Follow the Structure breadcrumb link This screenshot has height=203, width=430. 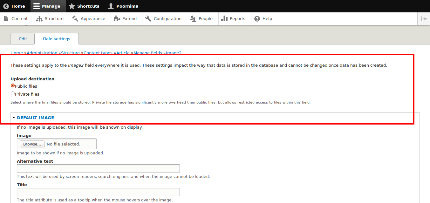click(70, 53)
